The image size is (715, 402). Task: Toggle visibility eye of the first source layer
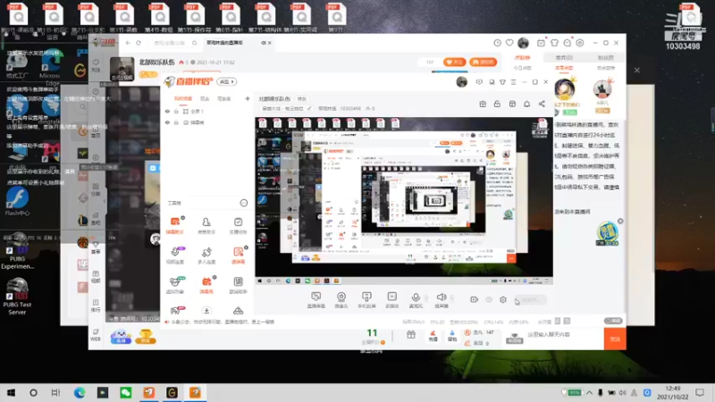(167, 111)
